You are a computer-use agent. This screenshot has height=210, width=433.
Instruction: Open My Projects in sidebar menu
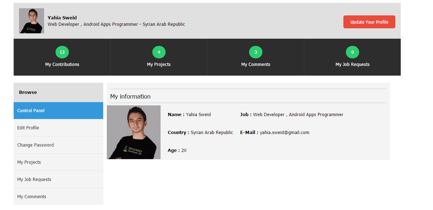58,162
